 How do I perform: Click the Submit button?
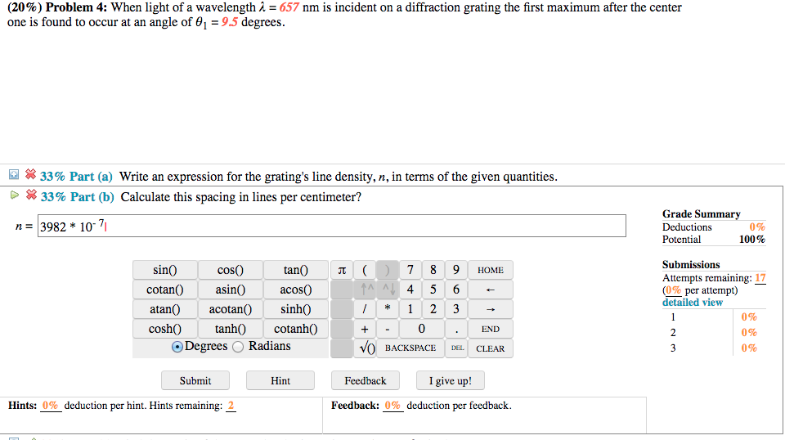[x=195, y=380]
